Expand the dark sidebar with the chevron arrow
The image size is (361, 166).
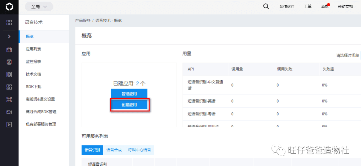(9, 36)
